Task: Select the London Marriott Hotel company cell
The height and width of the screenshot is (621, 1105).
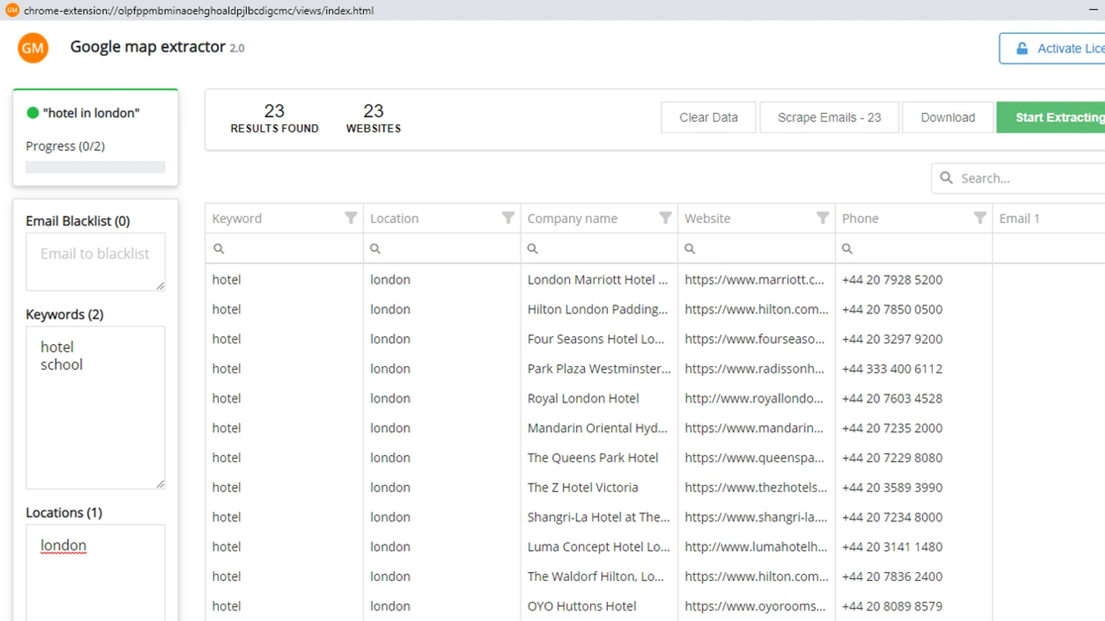Action: (598, 279)
